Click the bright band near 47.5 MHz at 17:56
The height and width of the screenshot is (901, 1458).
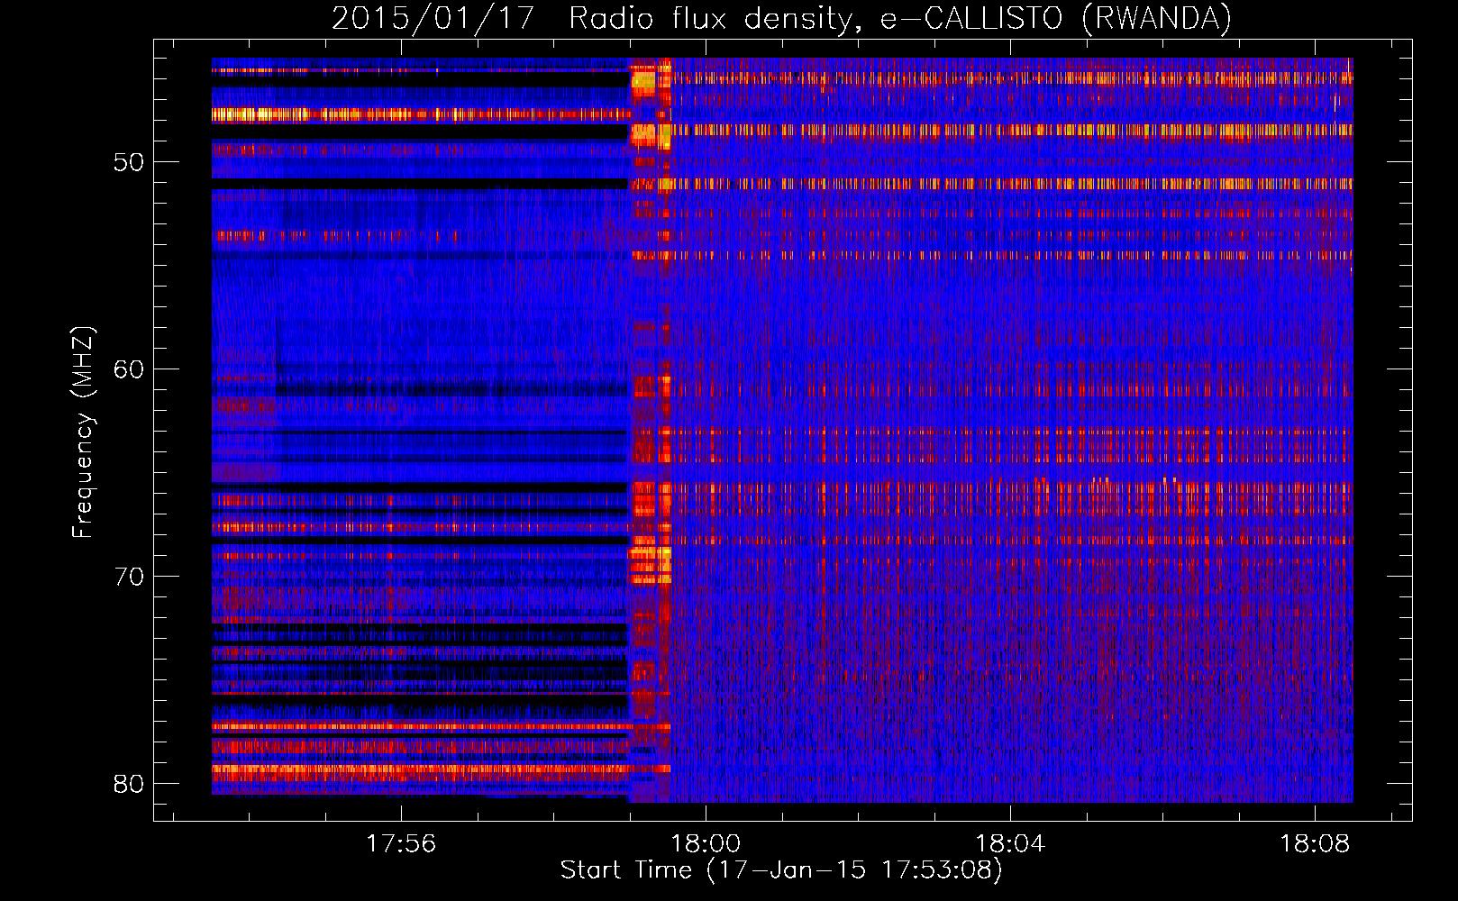click(x=400, y=114)
